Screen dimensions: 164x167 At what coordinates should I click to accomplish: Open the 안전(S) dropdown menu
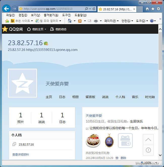(x=127, y=21)
